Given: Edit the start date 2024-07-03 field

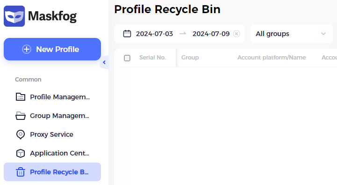Looking at the screenshot, I should tap(154, 34).
